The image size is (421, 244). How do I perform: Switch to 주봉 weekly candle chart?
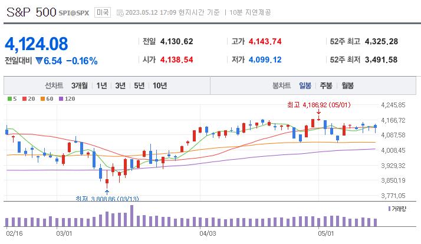pos(326,85)
